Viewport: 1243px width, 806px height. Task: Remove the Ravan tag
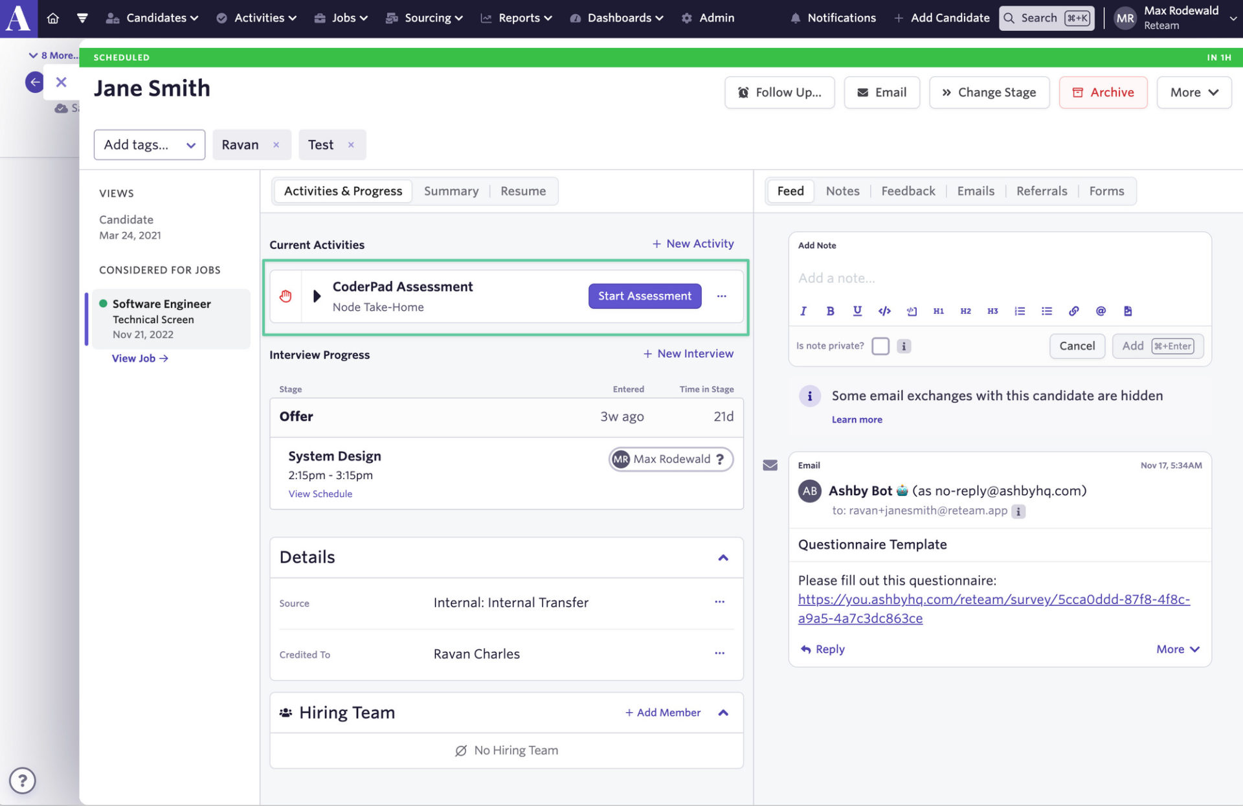(x=276, y=145)
